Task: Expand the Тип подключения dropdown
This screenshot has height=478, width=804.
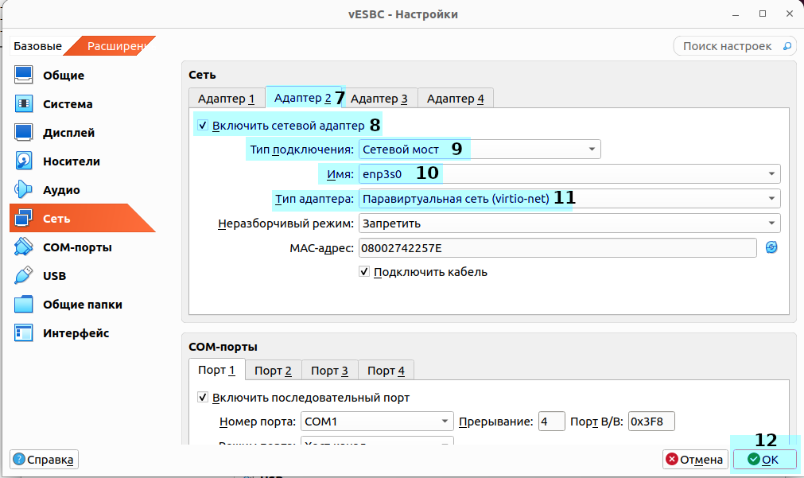Action: [x=480, y=150]
